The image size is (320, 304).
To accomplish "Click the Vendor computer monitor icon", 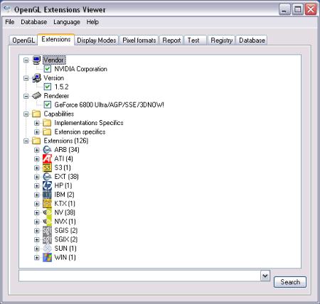I will pos(36,60).
